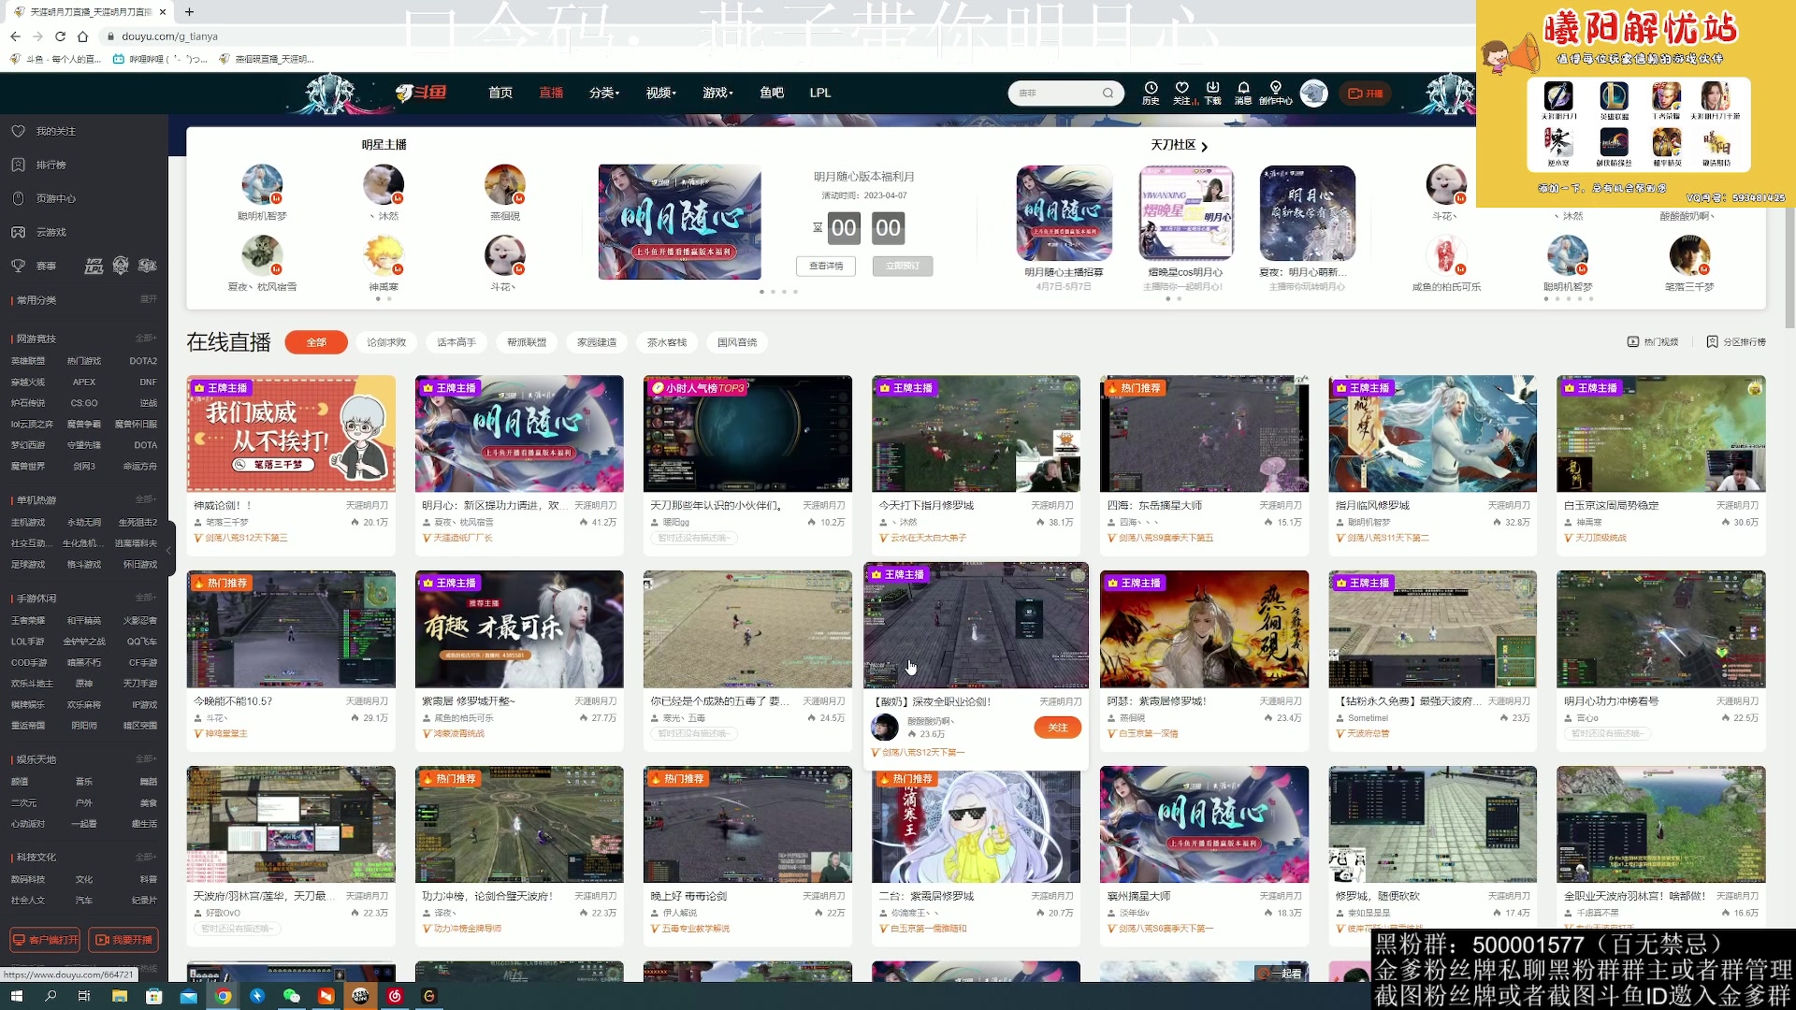Open the 消息 bell notifications icon
Viewport: 1796px width, 1010px height.
click(1243, 88)
